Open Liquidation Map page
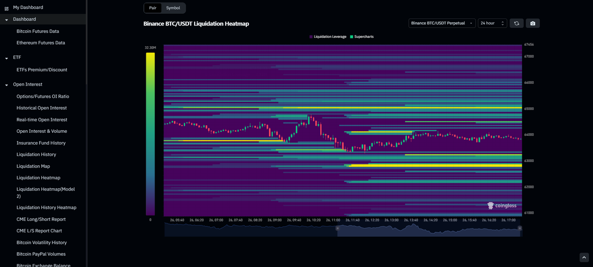 tap(33, 166)
